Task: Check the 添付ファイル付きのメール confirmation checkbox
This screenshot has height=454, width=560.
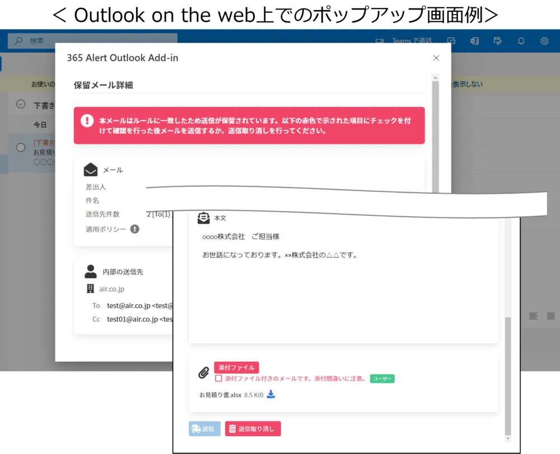Action: pos(218,379)
